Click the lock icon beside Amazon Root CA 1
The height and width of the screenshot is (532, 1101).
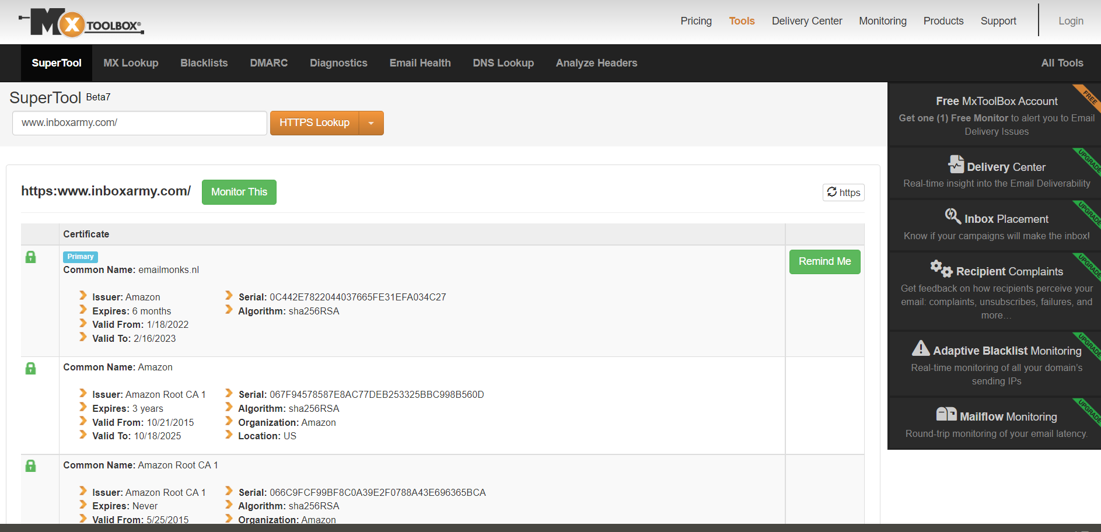(30, 466)
